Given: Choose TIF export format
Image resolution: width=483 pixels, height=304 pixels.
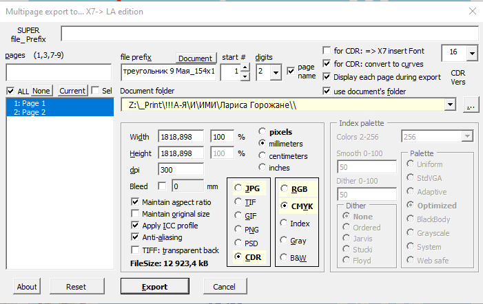Looking at the screenshot, I should (x=238, y=202).
